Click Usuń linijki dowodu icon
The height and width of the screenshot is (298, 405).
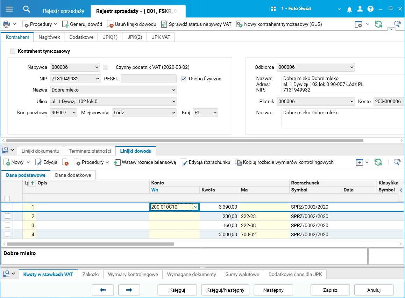pos(110,24)
